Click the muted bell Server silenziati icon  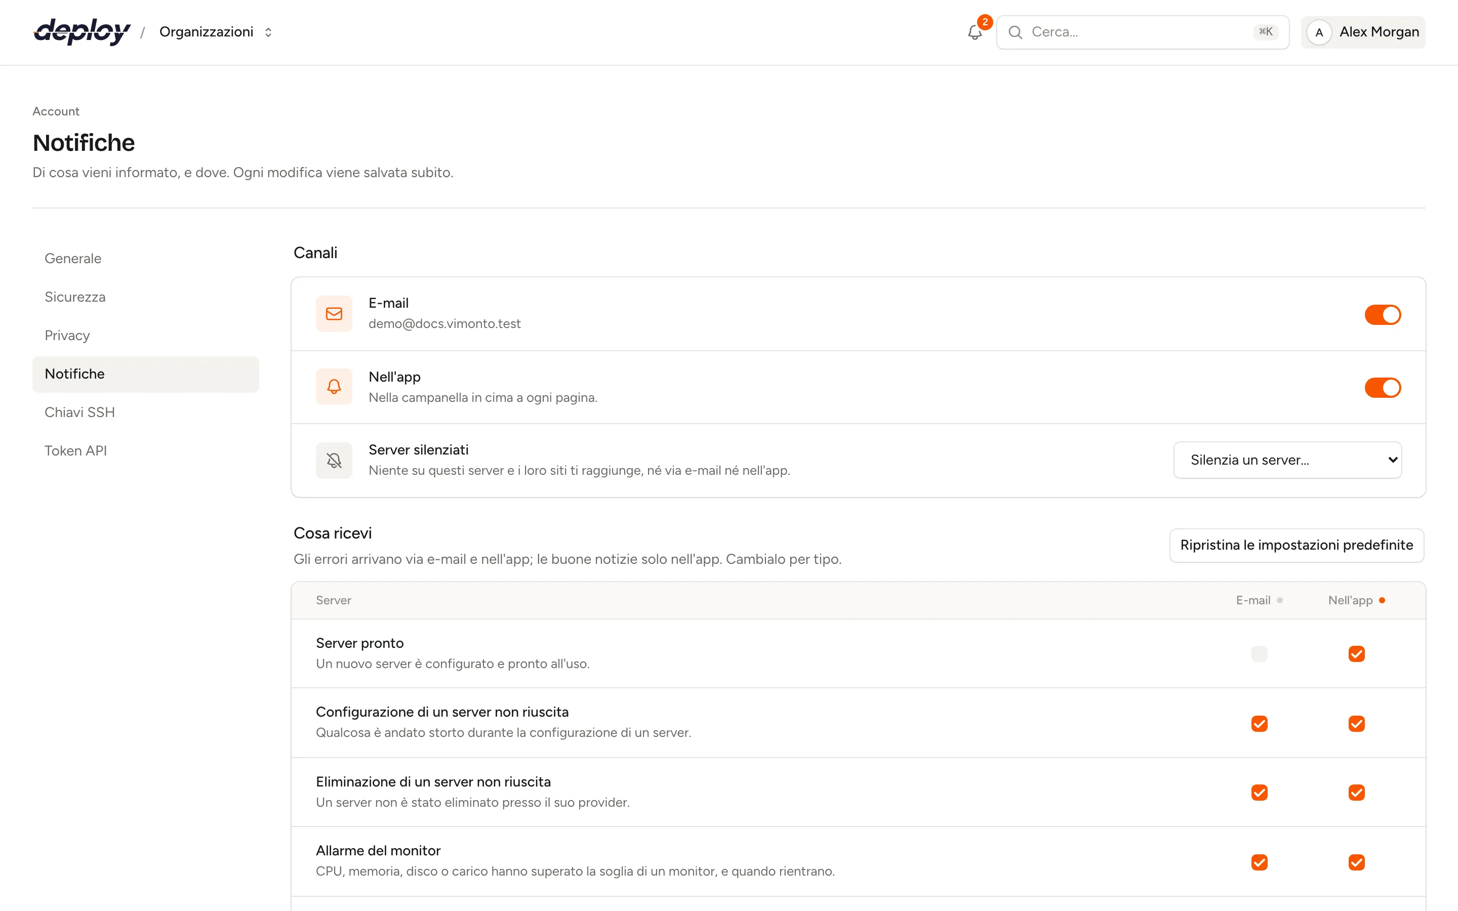coord(334,461)
